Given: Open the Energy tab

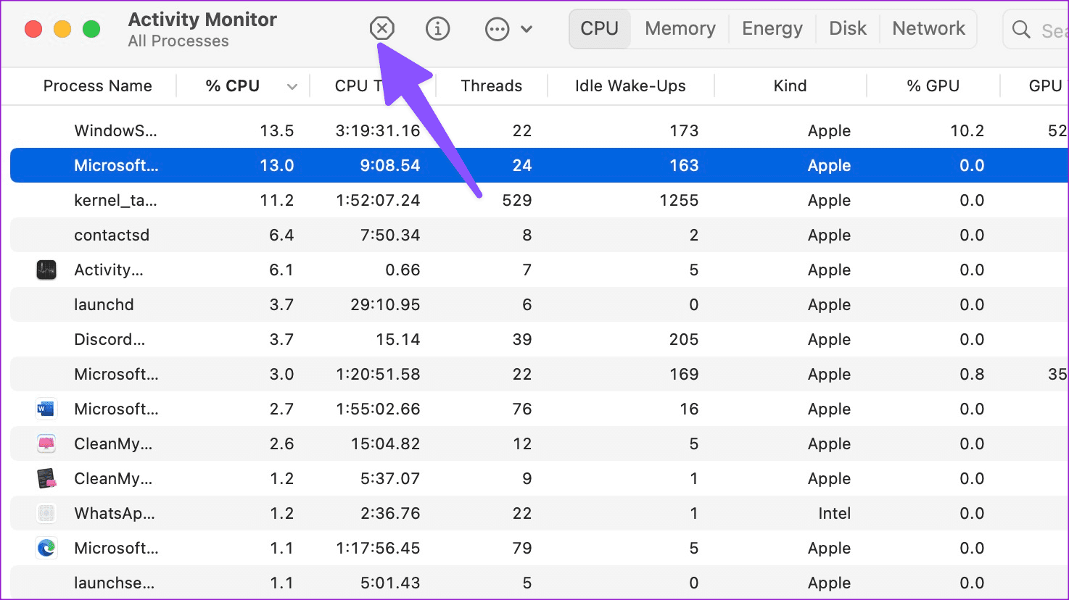Looking at the screenshot, I should (772, 28).
